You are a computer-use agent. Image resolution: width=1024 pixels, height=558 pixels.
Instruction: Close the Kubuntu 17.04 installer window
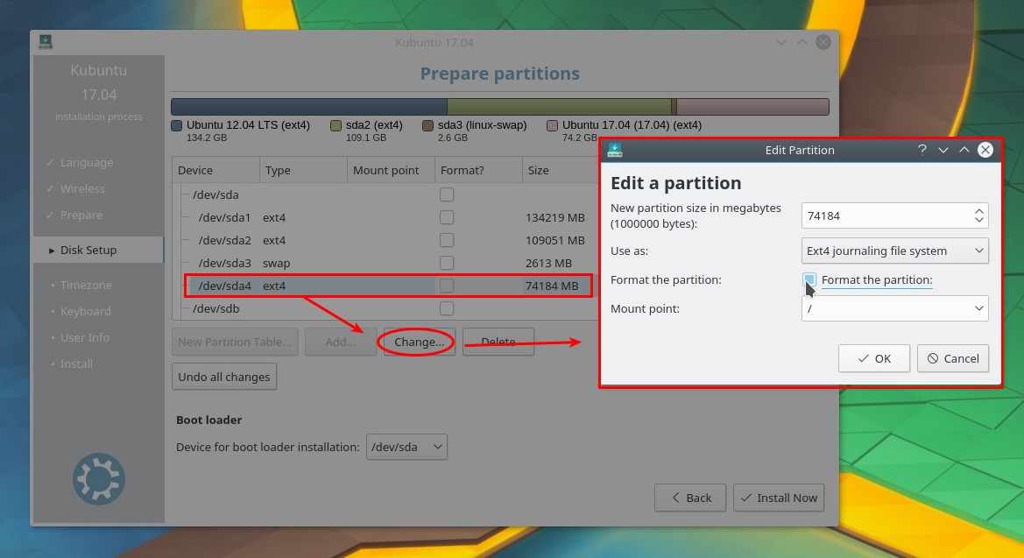point(823,42)
